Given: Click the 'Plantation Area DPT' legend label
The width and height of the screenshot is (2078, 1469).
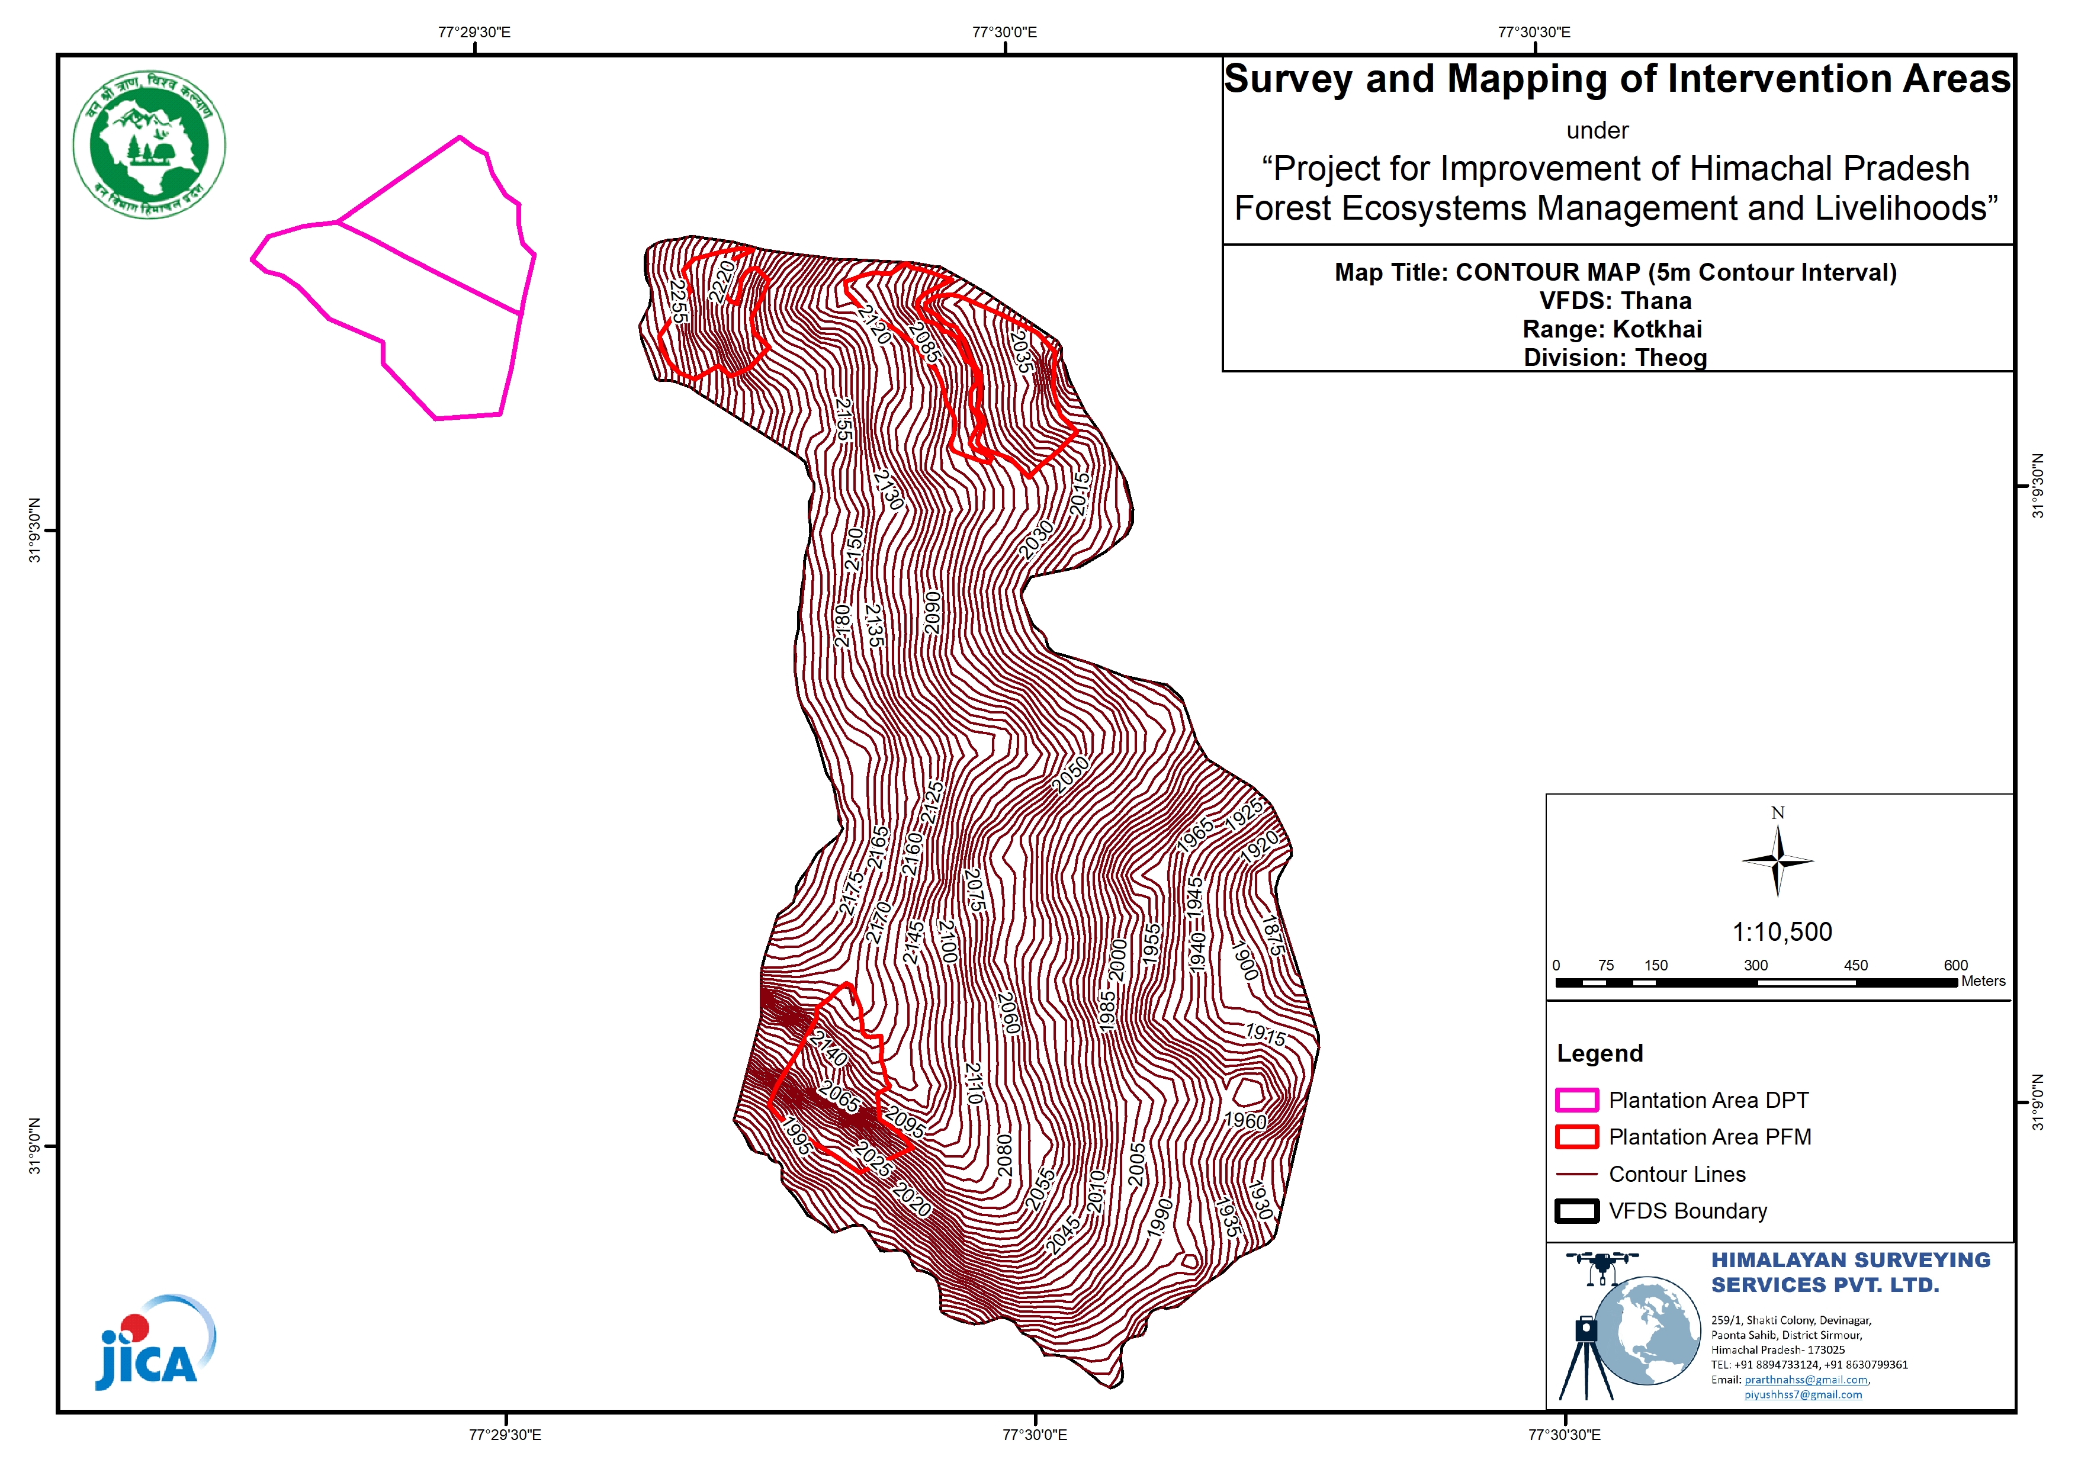Looking at the screenshot, I should coord(1708,1100).
